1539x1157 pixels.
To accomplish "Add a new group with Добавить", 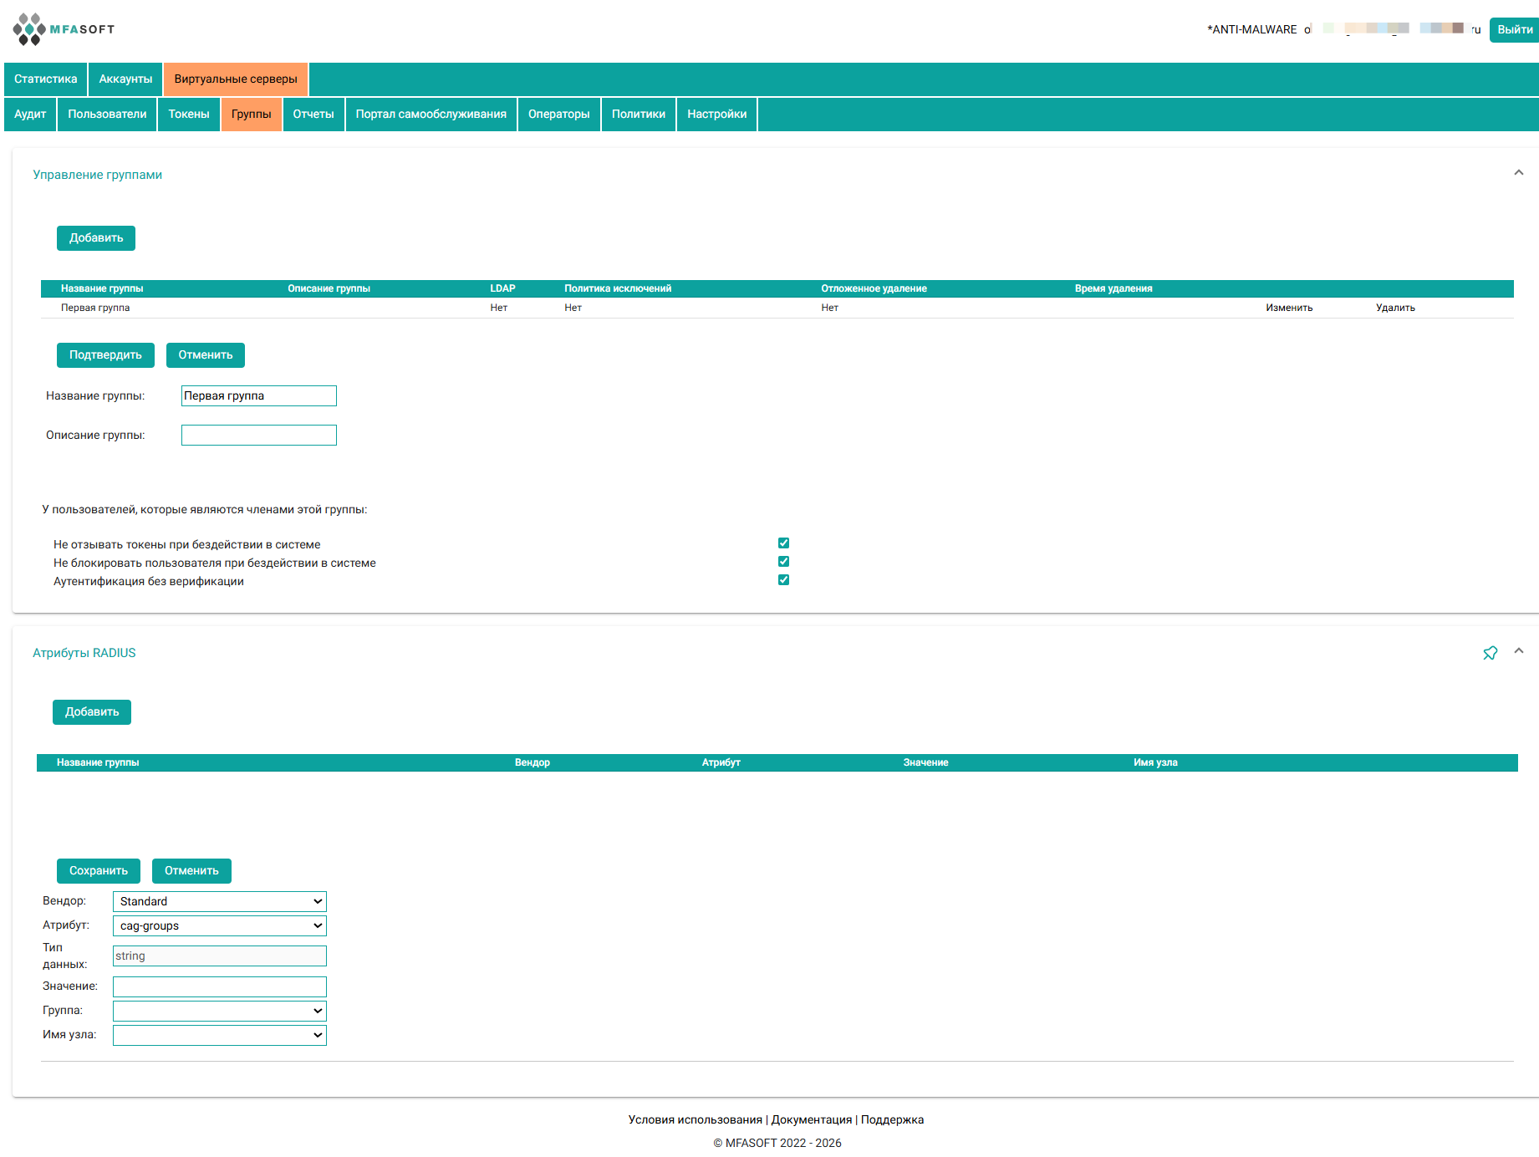I will [x=96, y=238].
